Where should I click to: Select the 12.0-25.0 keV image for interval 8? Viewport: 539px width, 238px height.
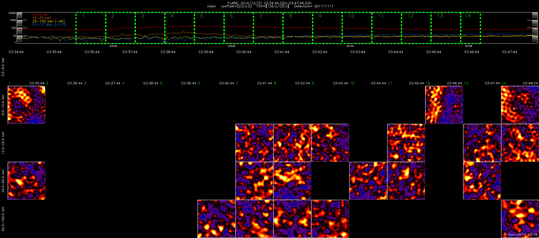(292, 143)
